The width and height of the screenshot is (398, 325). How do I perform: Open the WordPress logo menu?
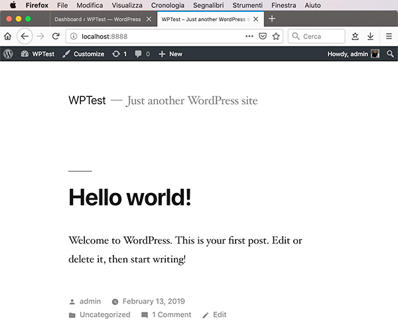tap(8, 54)
